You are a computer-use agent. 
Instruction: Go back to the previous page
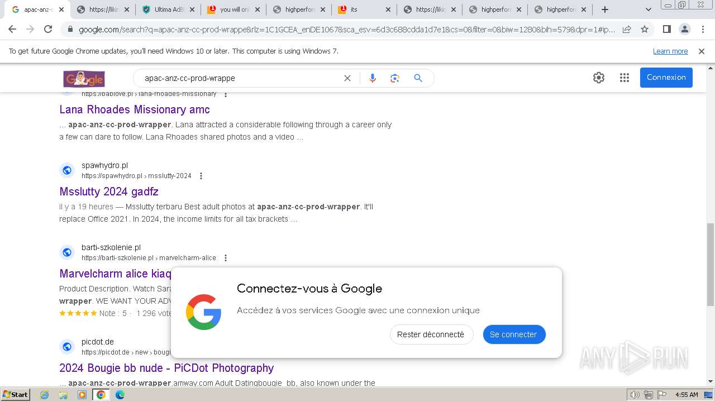point(12,29)
